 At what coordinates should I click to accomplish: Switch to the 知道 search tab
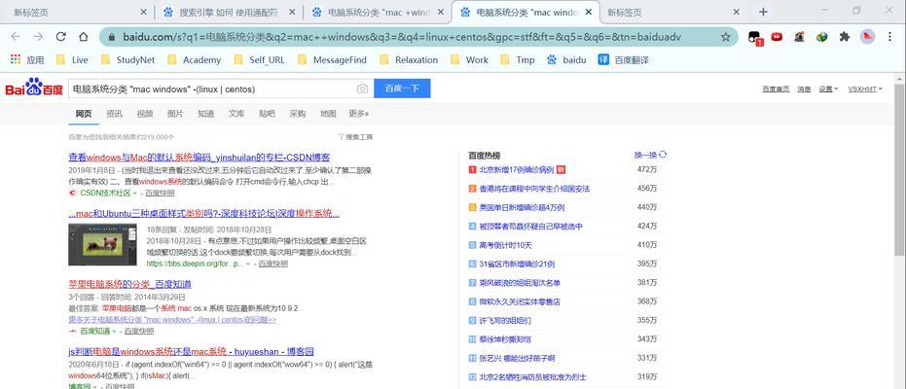coord(206,114)
